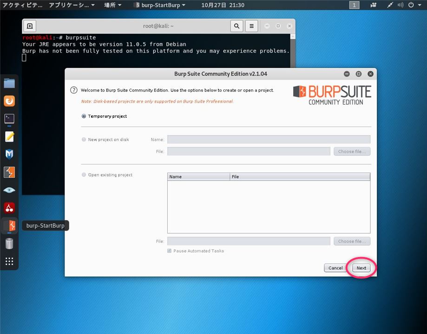427x334 pixels.
Task: Open the text editor notepad dock icon
Action: (9, 136)
